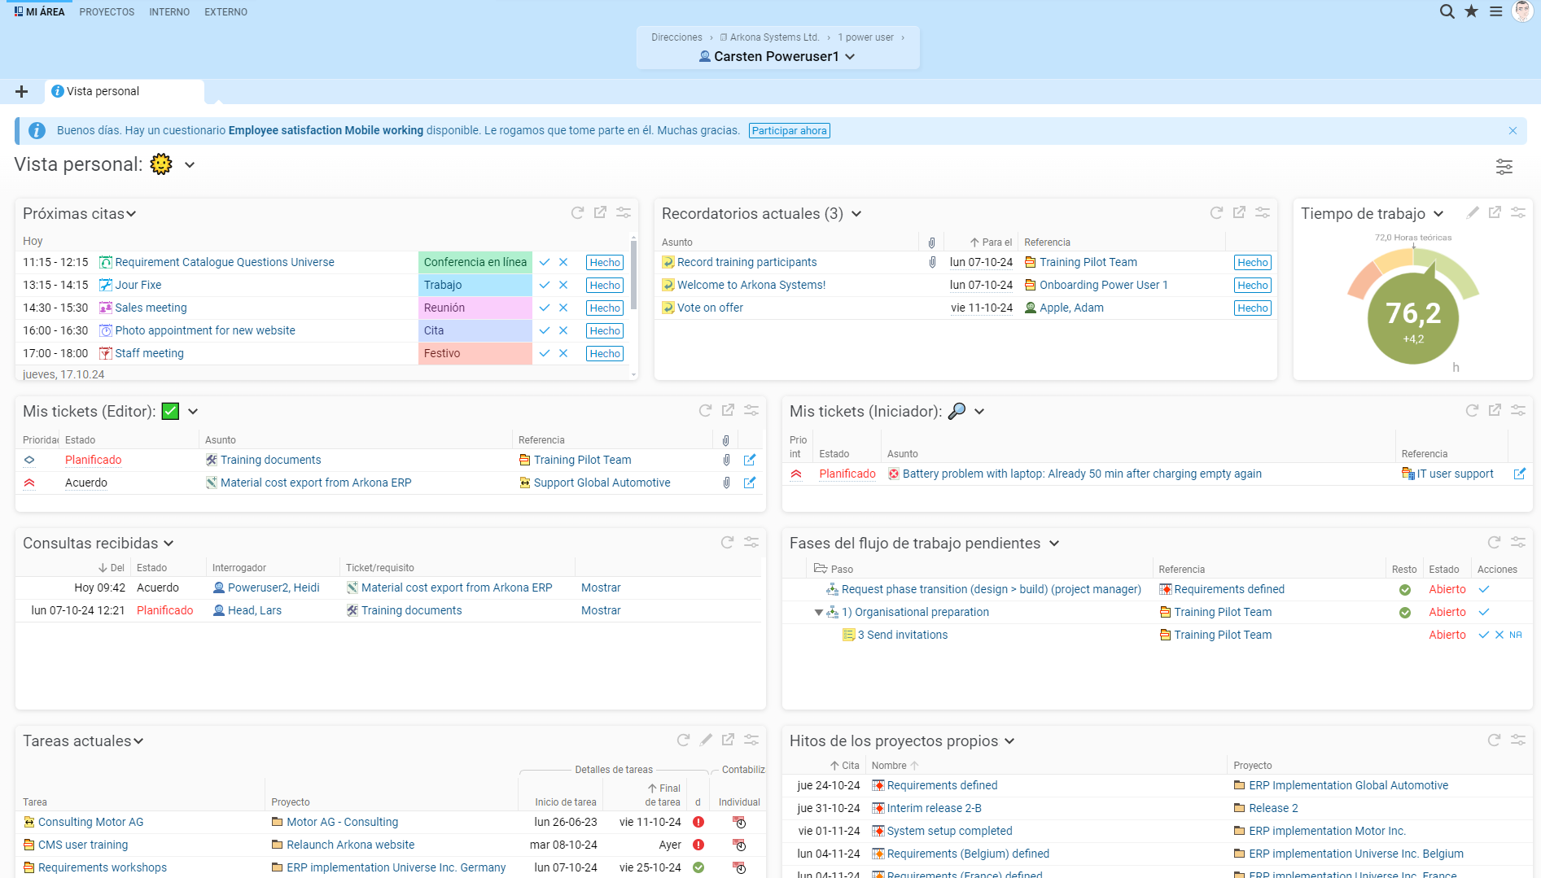1541x878 pixels.
Task: Add a new view tab
Action: click(x=22, y=91)
